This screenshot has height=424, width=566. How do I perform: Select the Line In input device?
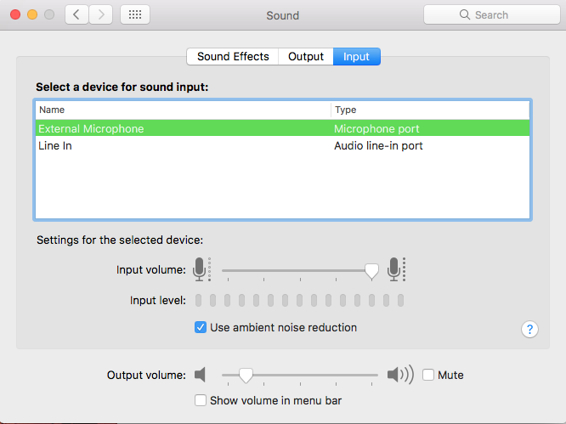283,146
